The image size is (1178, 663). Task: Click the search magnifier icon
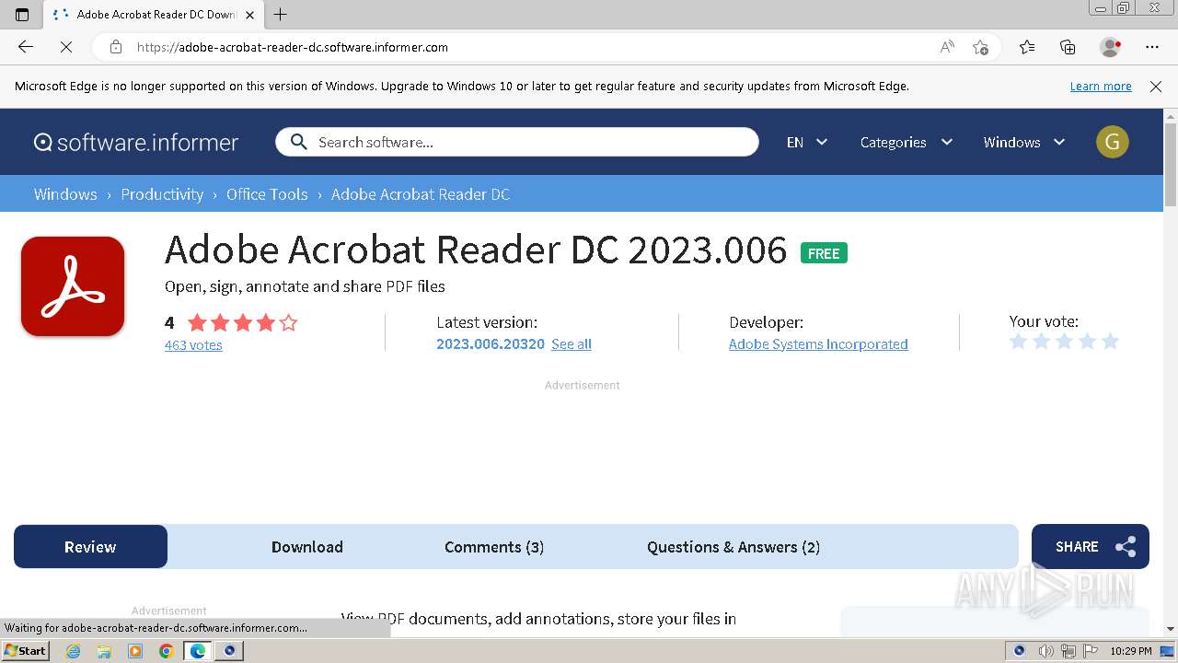pyautogui.click(x=298, y=142)
